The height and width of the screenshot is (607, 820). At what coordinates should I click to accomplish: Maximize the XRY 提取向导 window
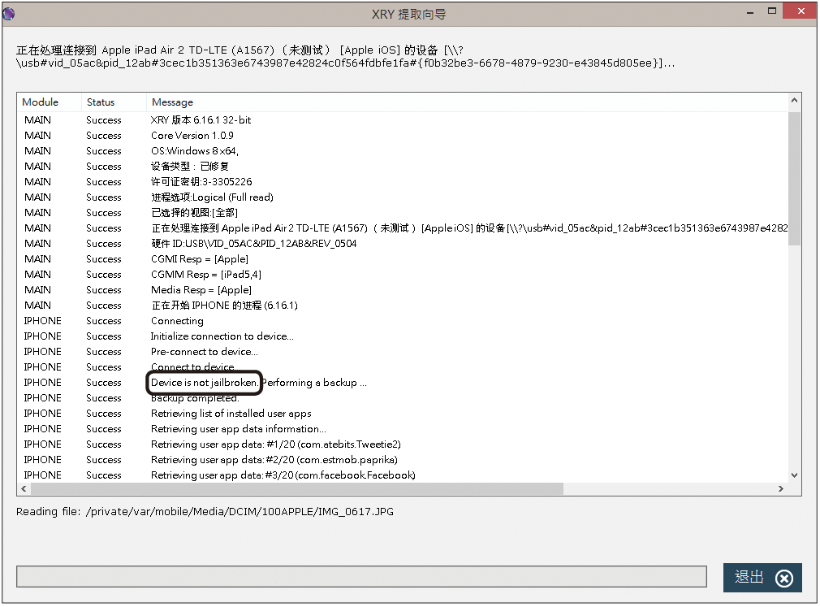772,11
